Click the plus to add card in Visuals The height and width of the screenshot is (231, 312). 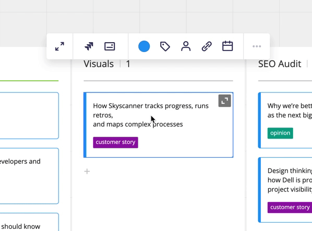click(87, 171)
